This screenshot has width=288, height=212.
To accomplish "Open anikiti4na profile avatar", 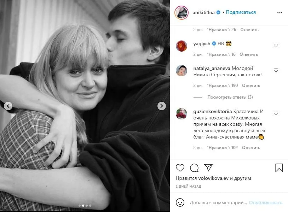I will tap(182, 12).
